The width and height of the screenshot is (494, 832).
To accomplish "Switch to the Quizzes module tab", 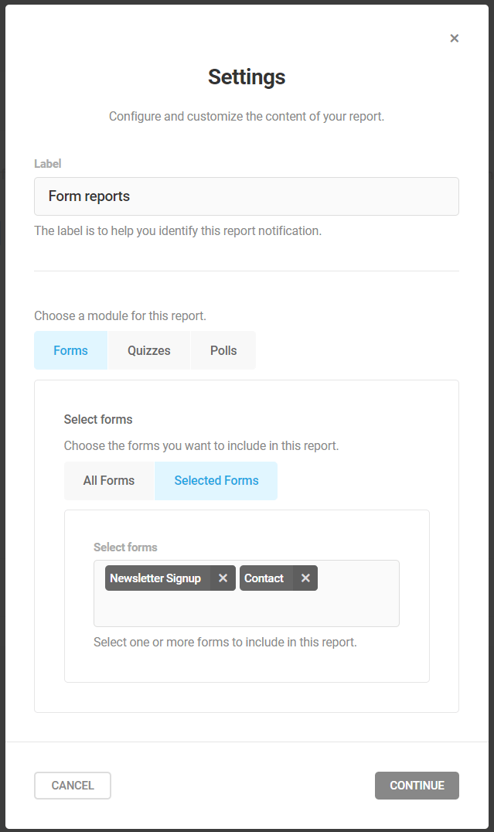I will [149, 350].
